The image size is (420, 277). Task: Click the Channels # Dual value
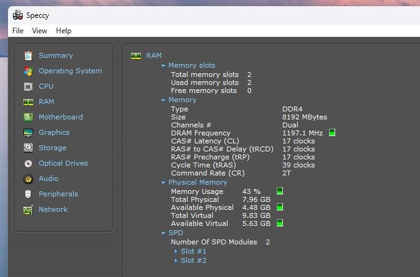[290, 125]
